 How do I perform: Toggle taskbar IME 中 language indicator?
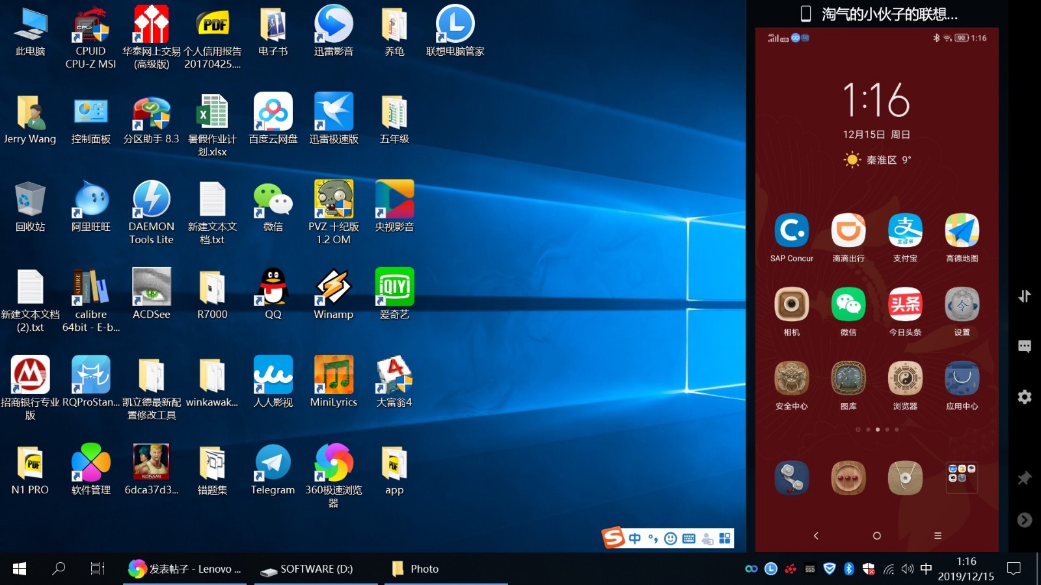tap(926, 569)
